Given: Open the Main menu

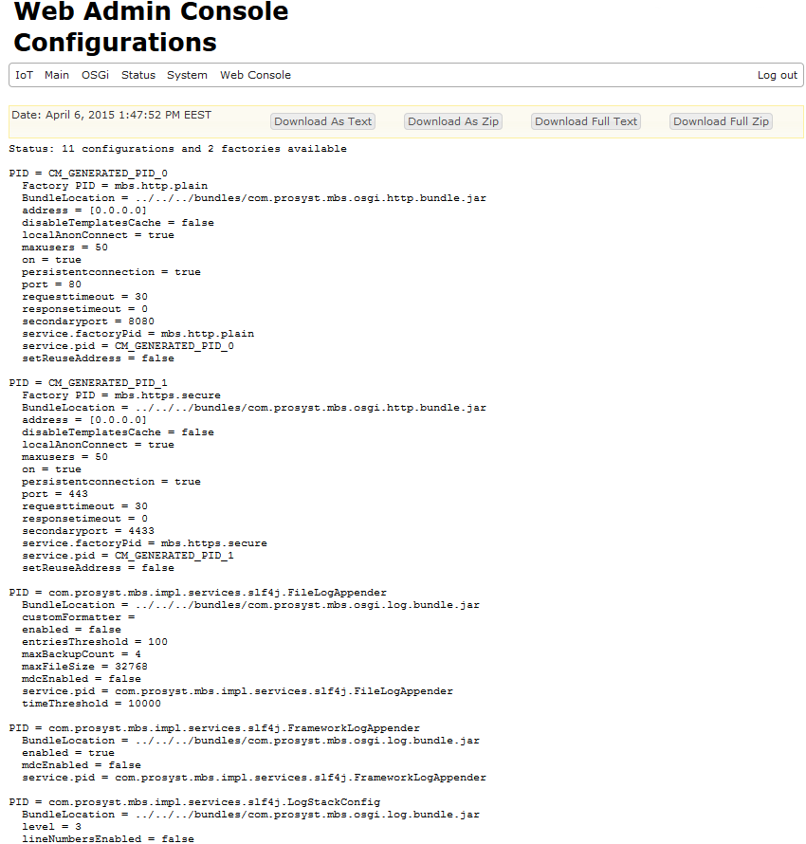Looking at the screenshot, I should (57, 75).
